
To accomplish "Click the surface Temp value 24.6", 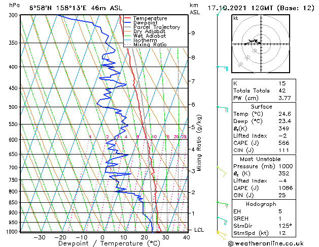I will (285, 114).
